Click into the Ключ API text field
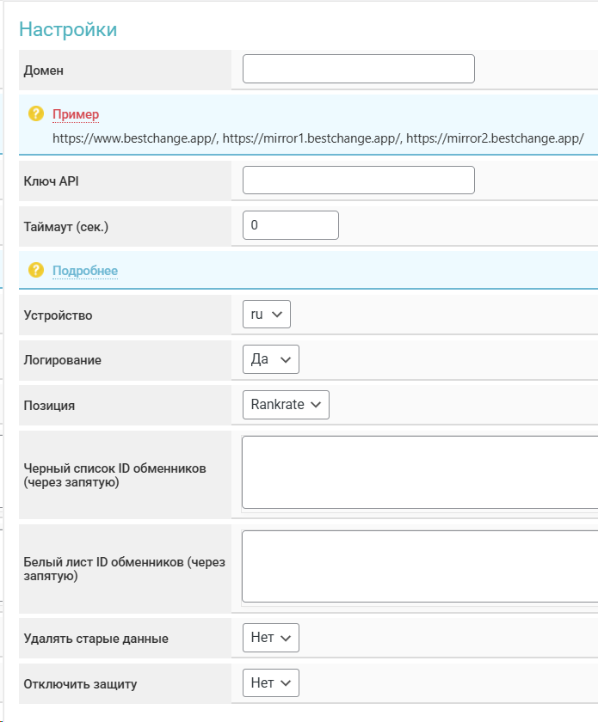598x722 pixels. click(x=358, y=180)
